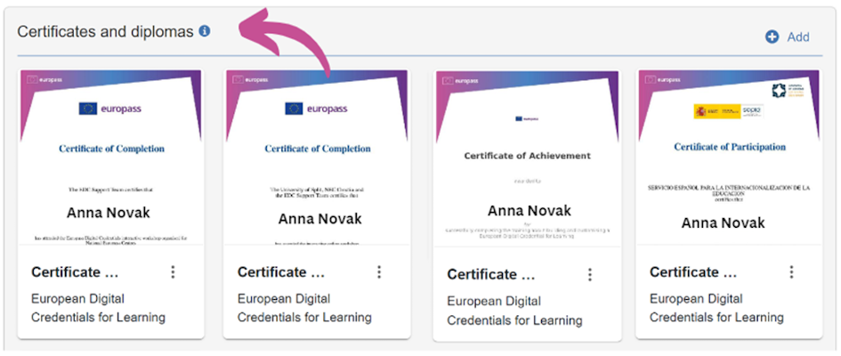This screenshot has height=356, width=841.
Task: Click the Certificates and diplomas heading
Action: 105,32
